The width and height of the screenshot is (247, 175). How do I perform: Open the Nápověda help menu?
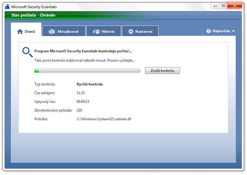click(x=220, y=31)
